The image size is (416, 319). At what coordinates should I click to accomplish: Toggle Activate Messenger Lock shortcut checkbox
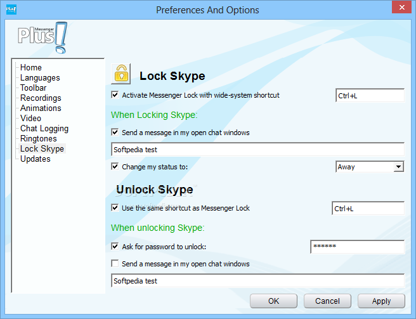(x=115, y=94)
